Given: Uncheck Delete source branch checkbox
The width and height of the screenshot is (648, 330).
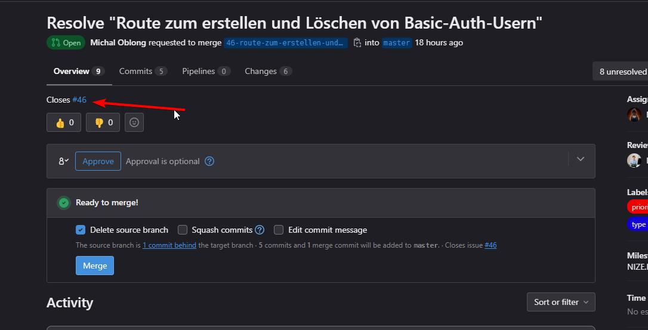Looking at the screenshot, I should coord(81,230).
